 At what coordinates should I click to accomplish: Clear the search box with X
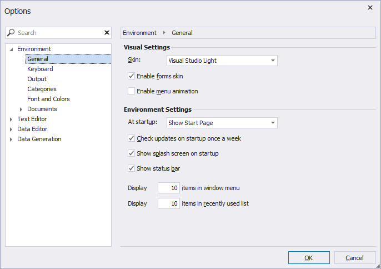[107, 33]
